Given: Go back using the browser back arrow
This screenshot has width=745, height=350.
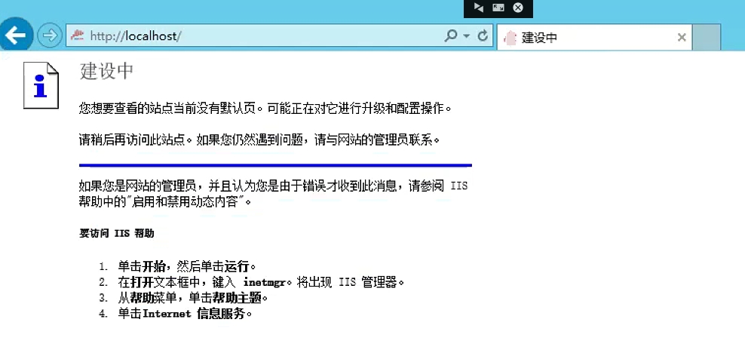Looking at the screenshot, I should pyautogui.click(x=16, y=35).
